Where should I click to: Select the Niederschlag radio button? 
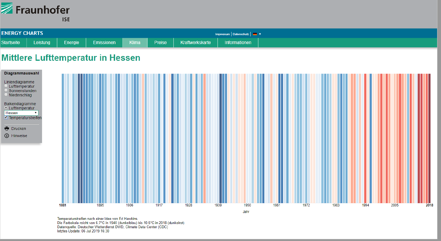click(x=6, y=95)
